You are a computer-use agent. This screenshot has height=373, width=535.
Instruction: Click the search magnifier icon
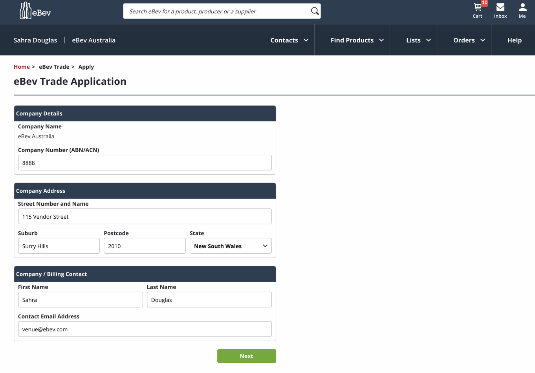tap(315, 11)
